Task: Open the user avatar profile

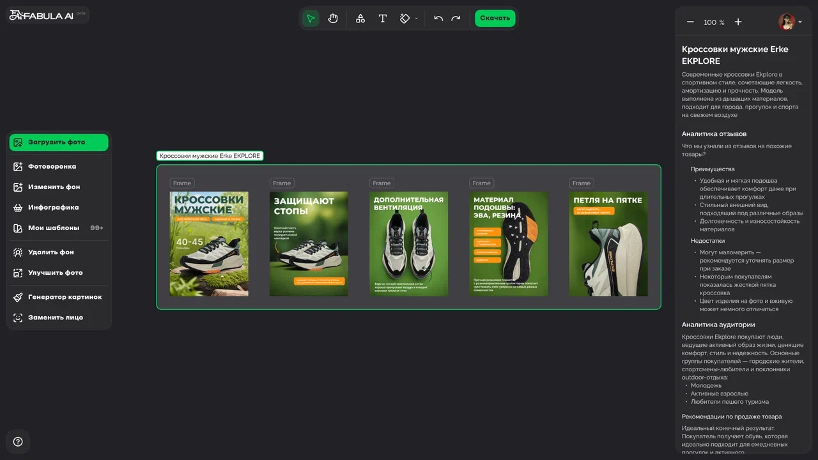Action: click(x=787, y=22)
